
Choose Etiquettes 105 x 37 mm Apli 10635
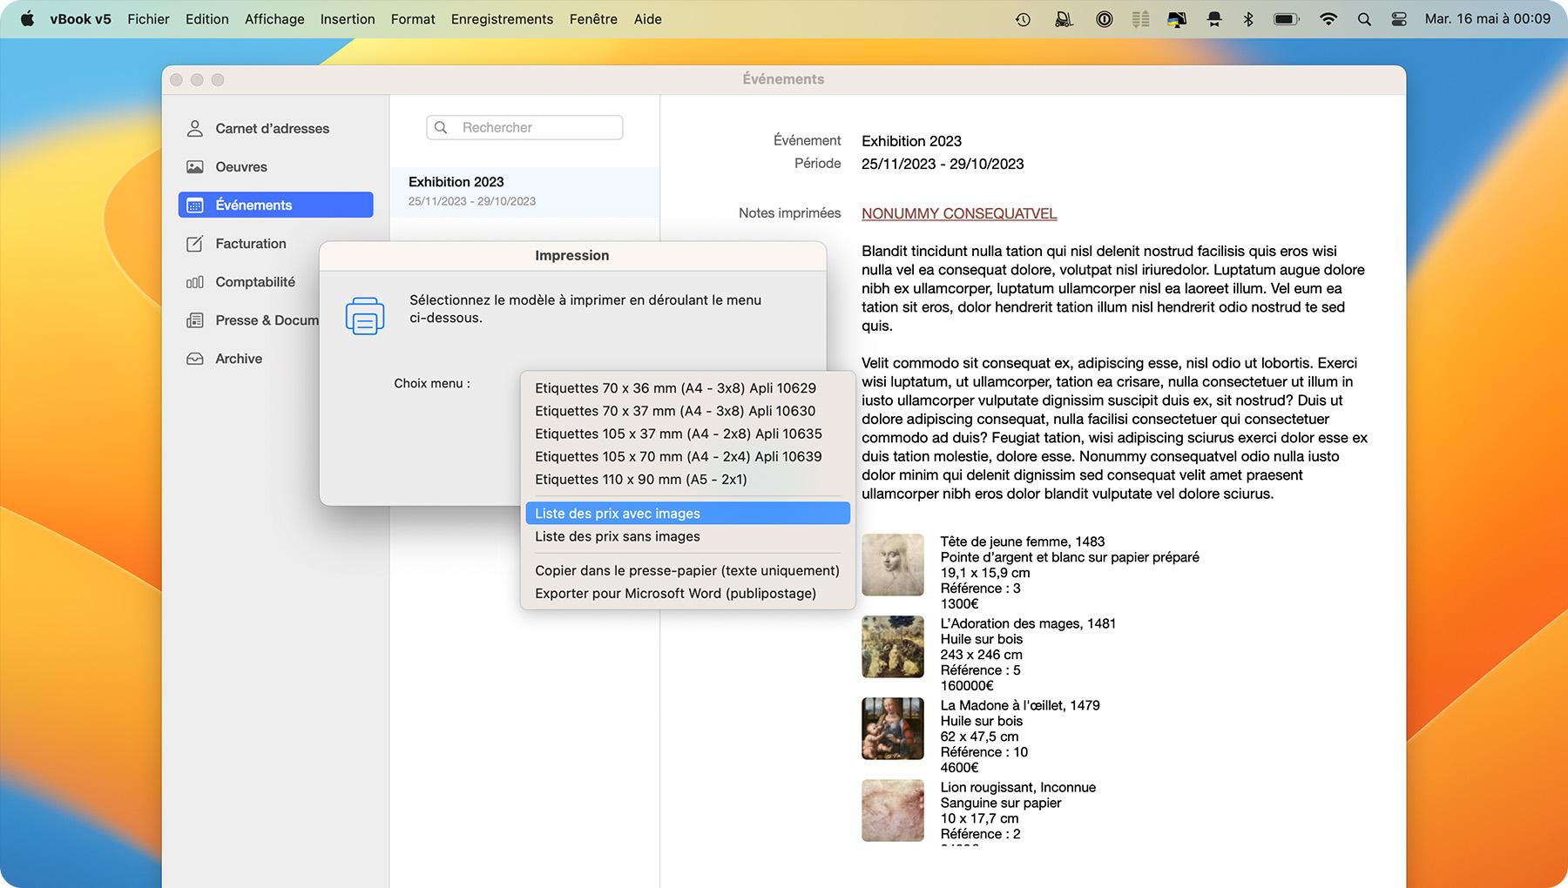point(687,434)
